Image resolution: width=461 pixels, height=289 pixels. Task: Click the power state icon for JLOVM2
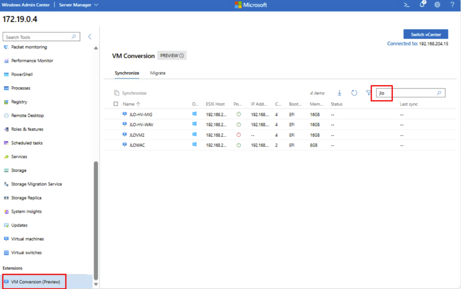239,135
